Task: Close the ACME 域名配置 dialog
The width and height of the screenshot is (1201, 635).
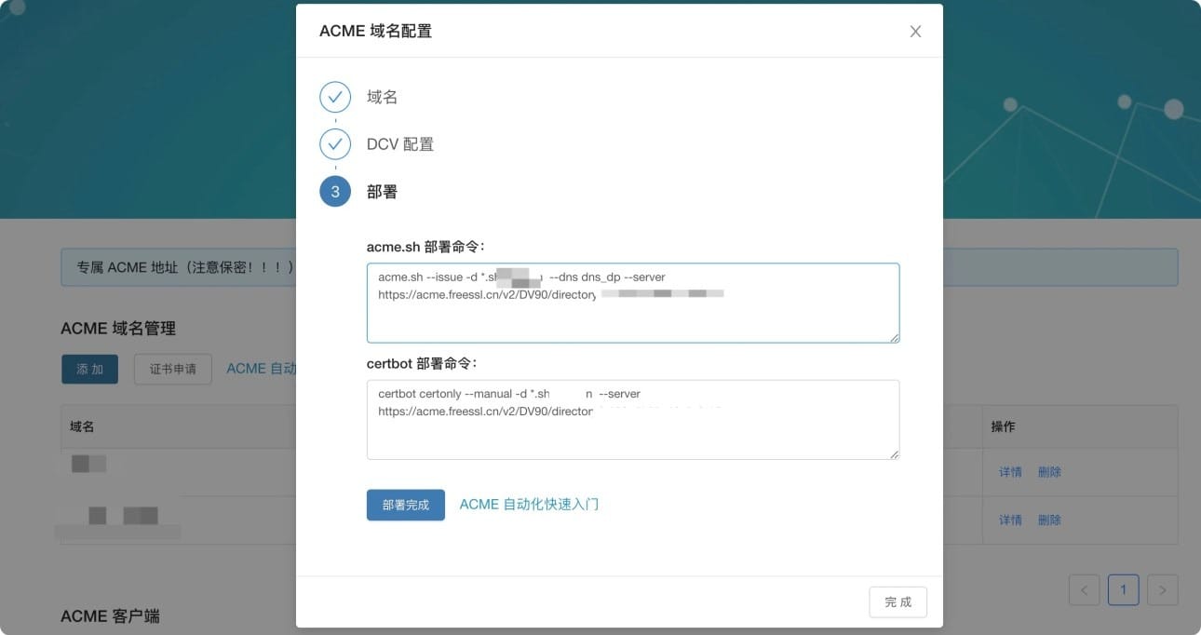Action: click(915, 32)
